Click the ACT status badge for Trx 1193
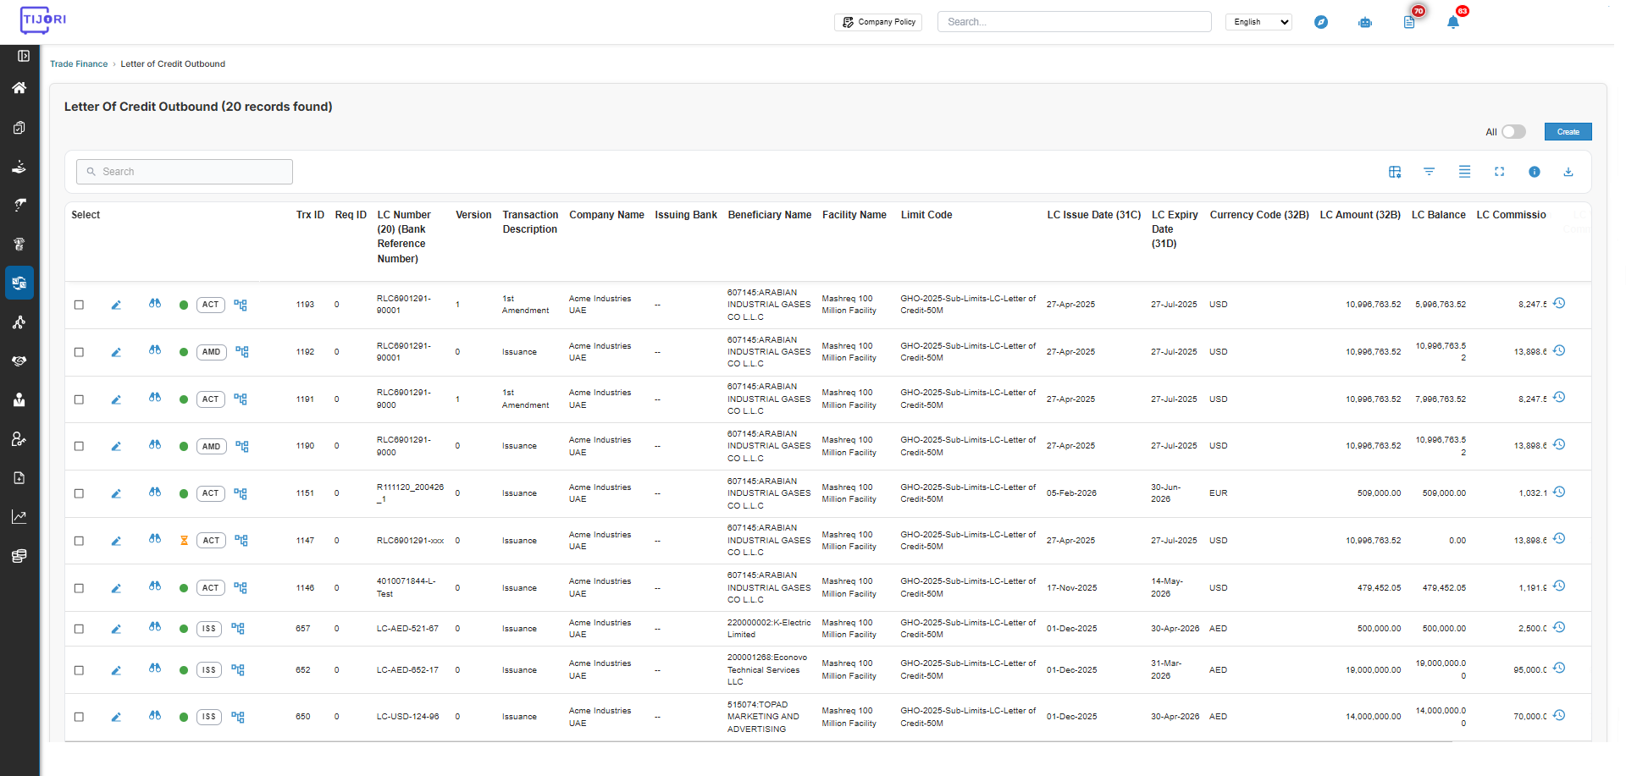Image resolution: width=1626 pixels, height=776 pixels. click(211, 305)
